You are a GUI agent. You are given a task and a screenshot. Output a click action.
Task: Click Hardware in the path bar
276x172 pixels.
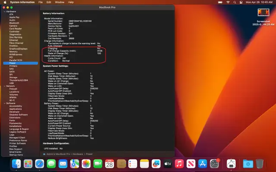click(78, 154)
